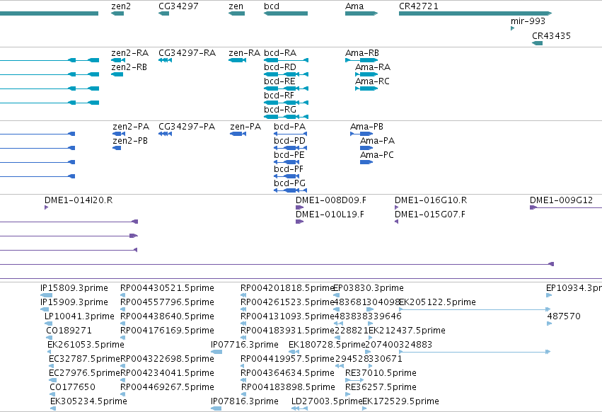Select the mir-993 gene marker
Viewport: 602px width, 412px height.
(x=513, y=28)
